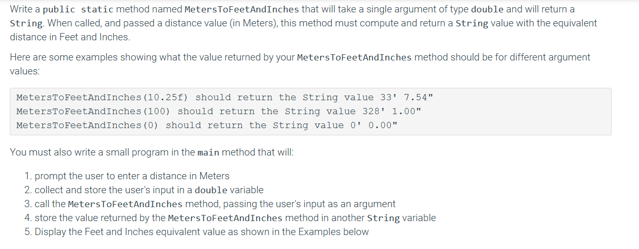Click list item 2 about storing input
The width and height of the screenshot is (639, 249).
click(x=144, y=190)
